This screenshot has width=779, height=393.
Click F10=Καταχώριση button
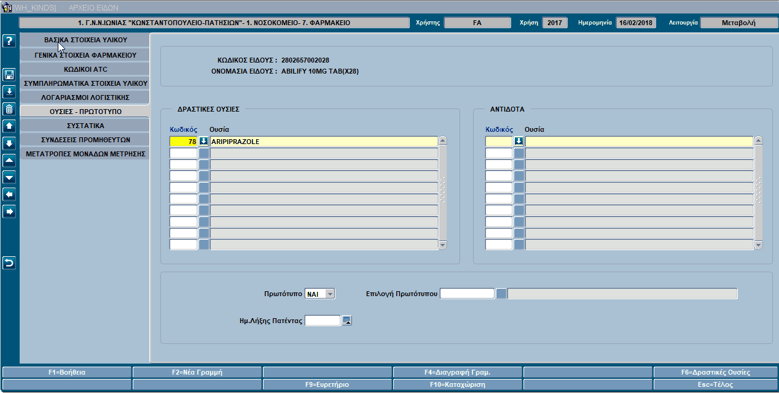457,385
